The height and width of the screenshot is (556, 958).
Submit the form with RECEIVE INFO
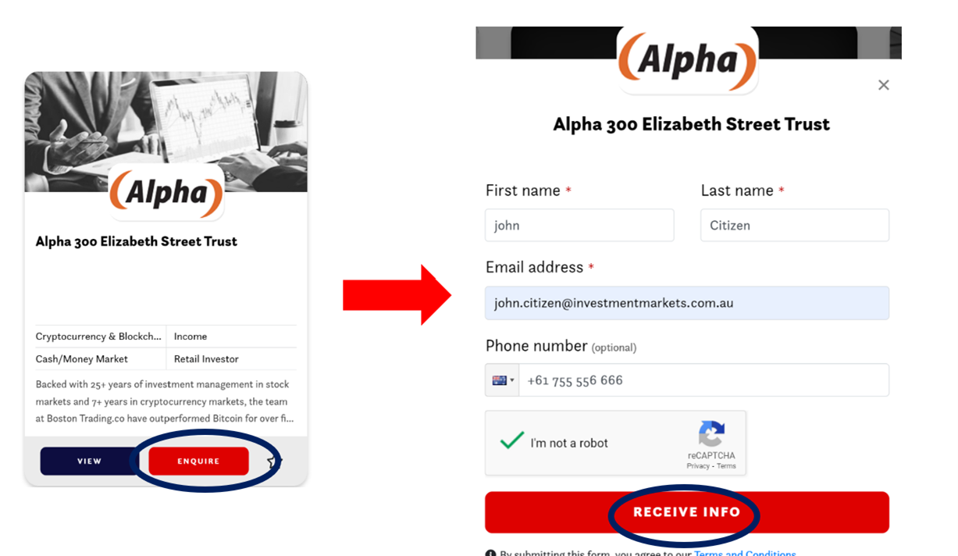tap(686, 512)
